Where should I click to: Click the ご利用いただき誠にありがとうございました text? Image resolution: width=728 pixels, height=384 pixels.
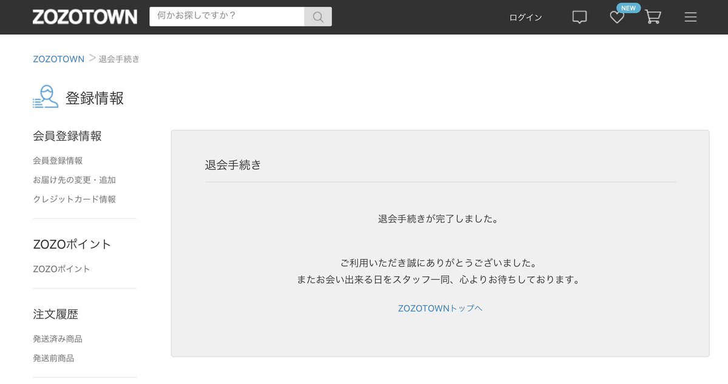click(x=440, y=263)
